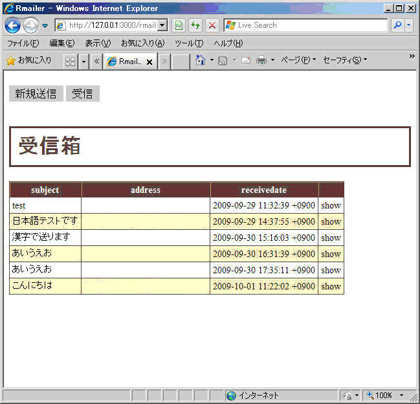Click show for 日本語テストです message

pos(331,222)
